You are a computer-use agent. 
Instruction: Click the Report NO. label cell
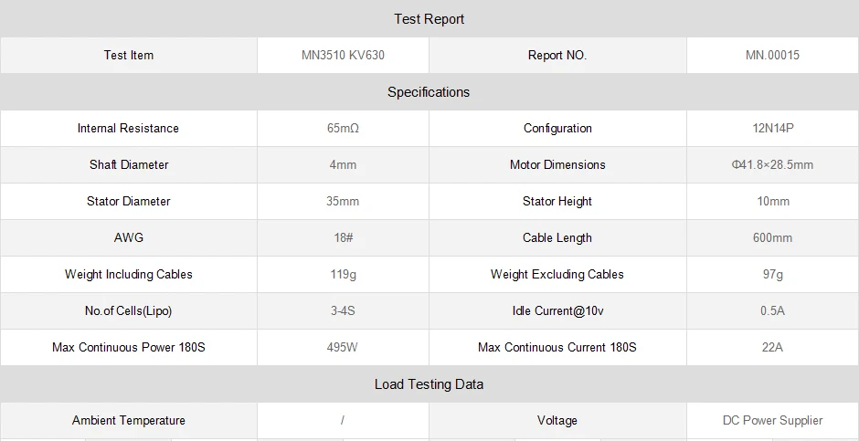[557, 55]
